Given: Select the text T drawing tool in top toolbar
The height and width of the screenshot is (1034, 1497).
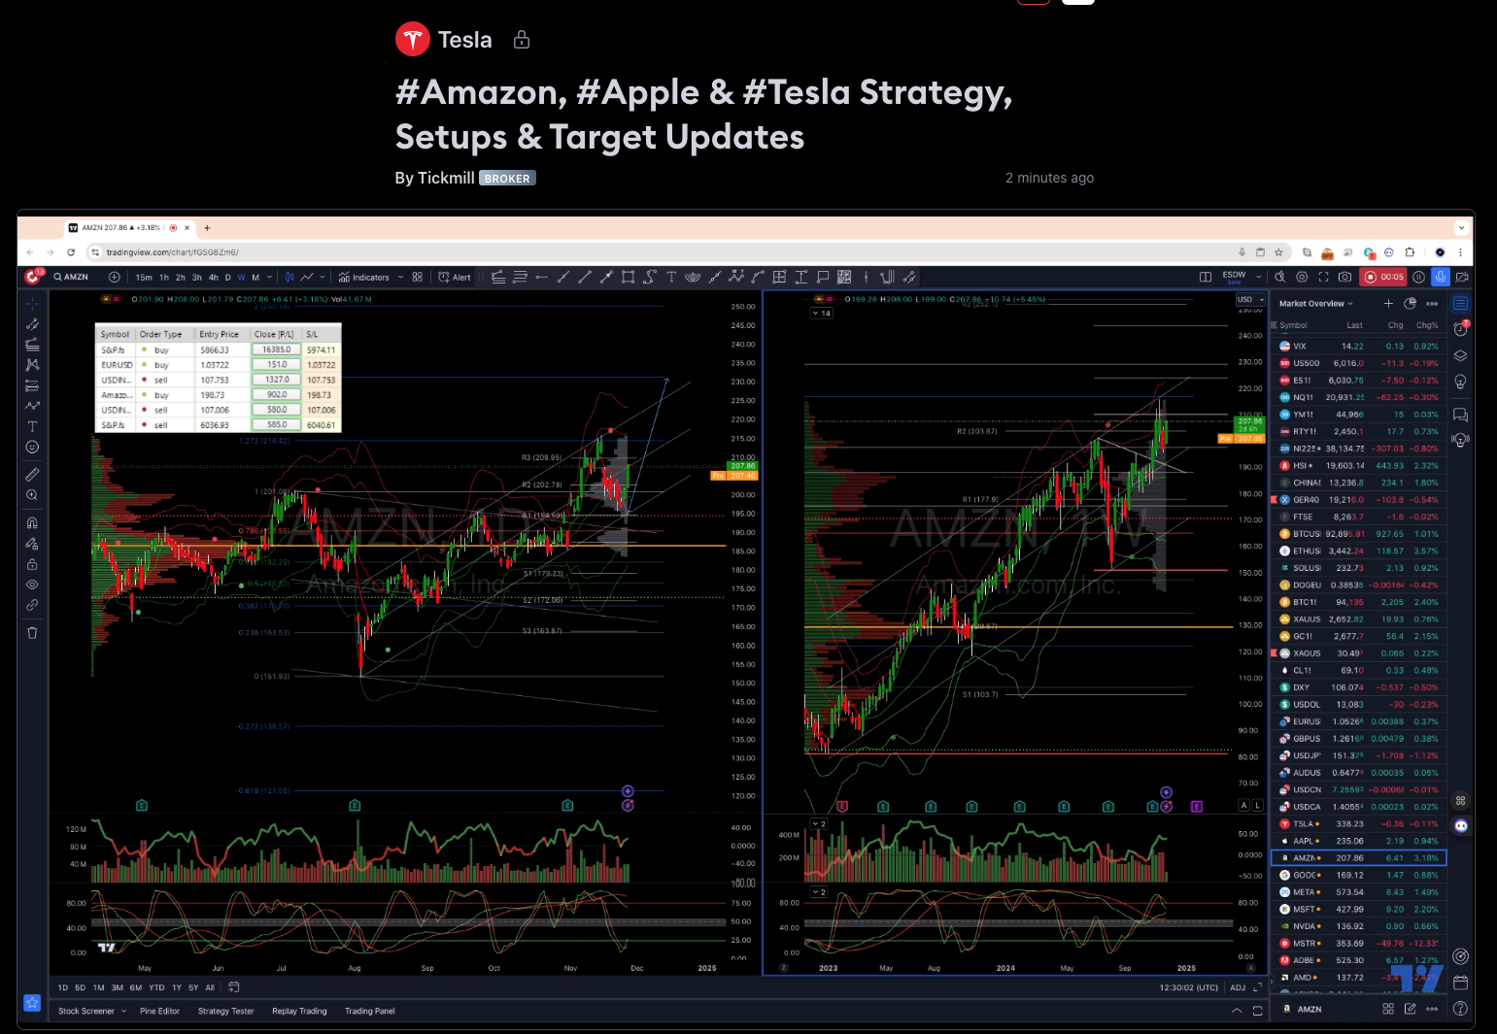Looking at the screenshot, I should tap(671, 277).
